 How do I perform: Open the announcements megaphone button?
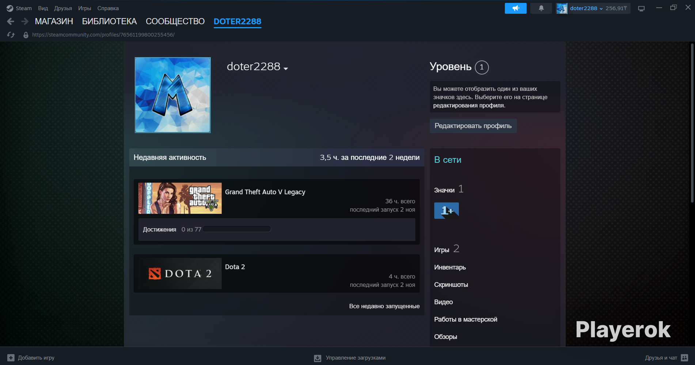click(516, 8)
